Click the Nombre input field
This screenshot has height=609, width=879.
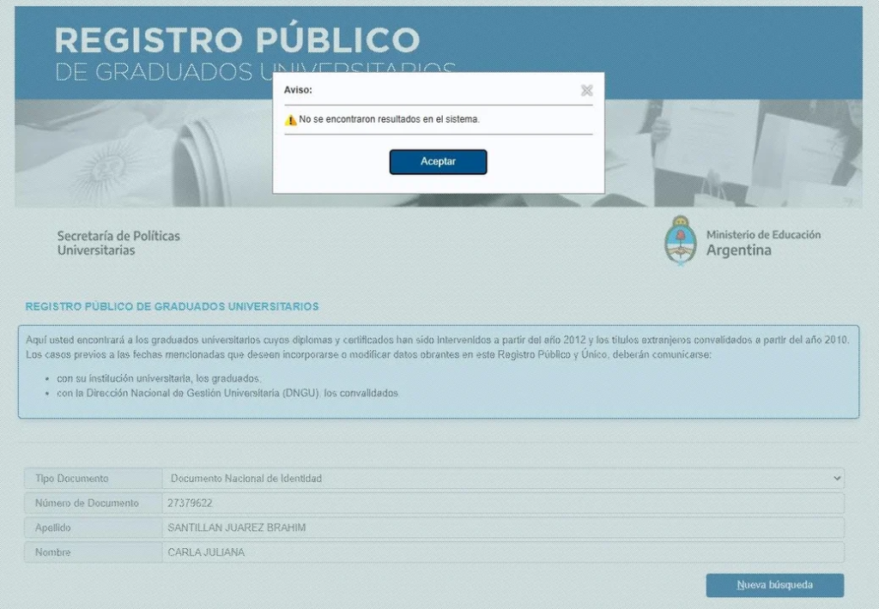coord(502,552)
